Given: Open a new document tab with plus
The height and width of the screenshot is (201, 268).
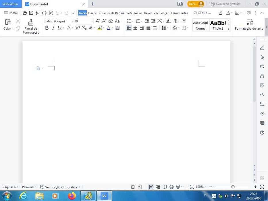Looking at the screenshot, I should pyautogui.click(x=92, y=4).
